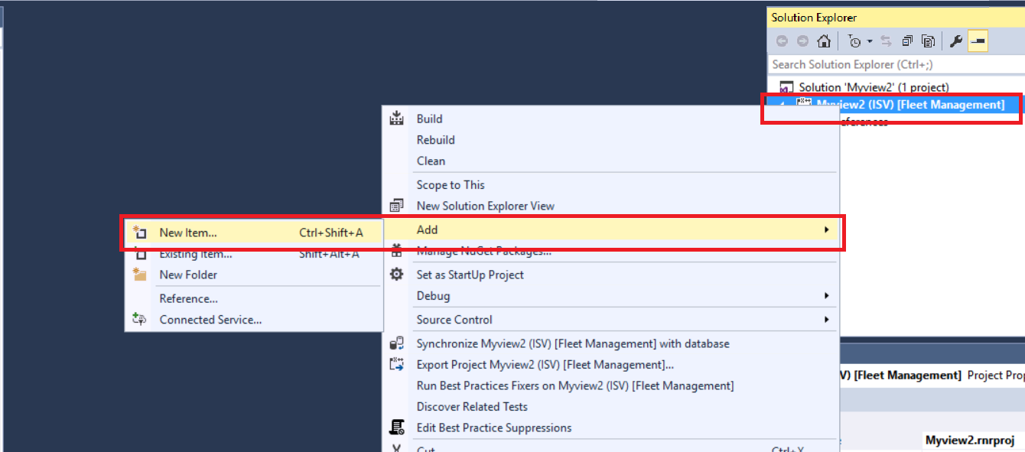
Task: Click Discover Related Tests entry
Action: pos(471,407)
